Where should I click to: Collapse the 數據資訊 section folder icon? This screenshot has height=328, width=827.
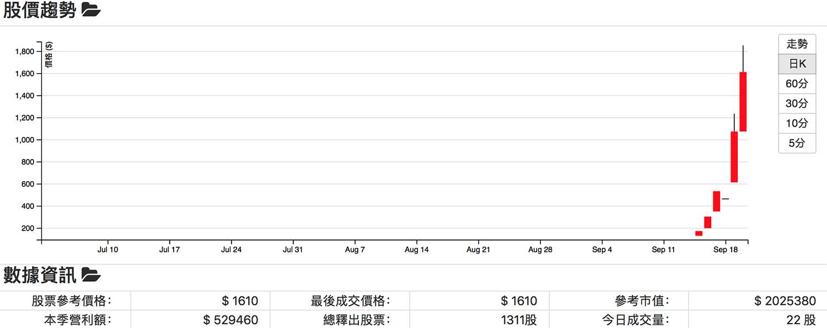(x=91, y=275)
